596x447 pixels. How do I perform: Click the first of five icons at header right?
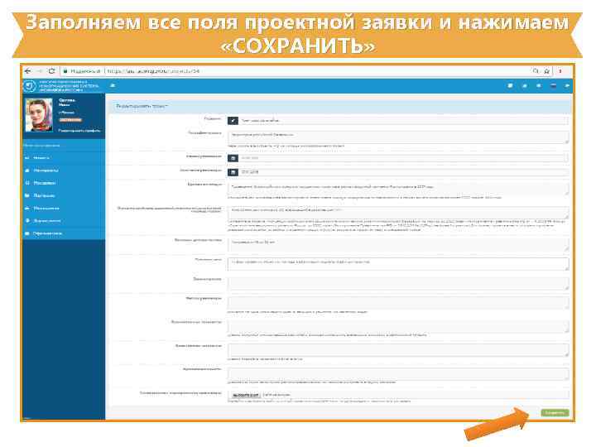510,86
